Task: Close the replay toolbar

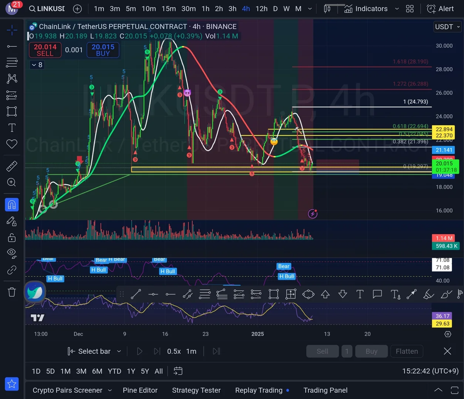Action: (447, 351)
